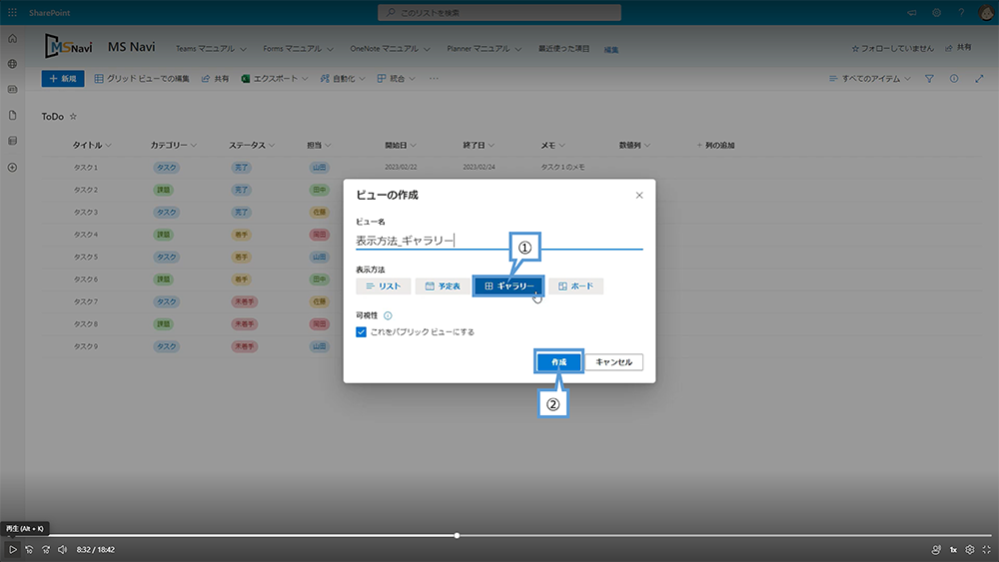The height and width of the screenshot is (562, 999).
Task: Expand the OneNote マニュアル menu
Action: click(390, 49)
